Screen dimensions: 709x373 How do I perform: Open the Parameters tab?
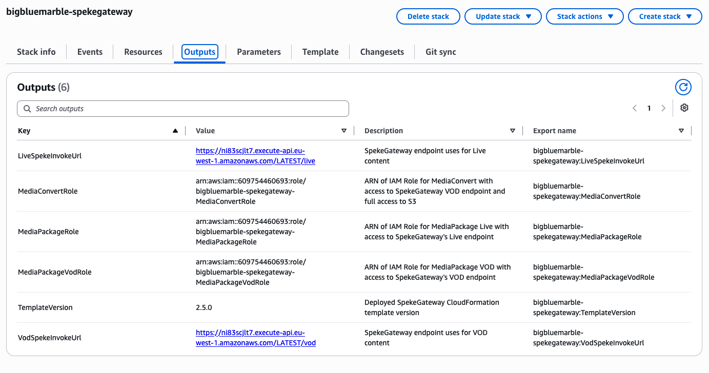(x=259, y=52)
